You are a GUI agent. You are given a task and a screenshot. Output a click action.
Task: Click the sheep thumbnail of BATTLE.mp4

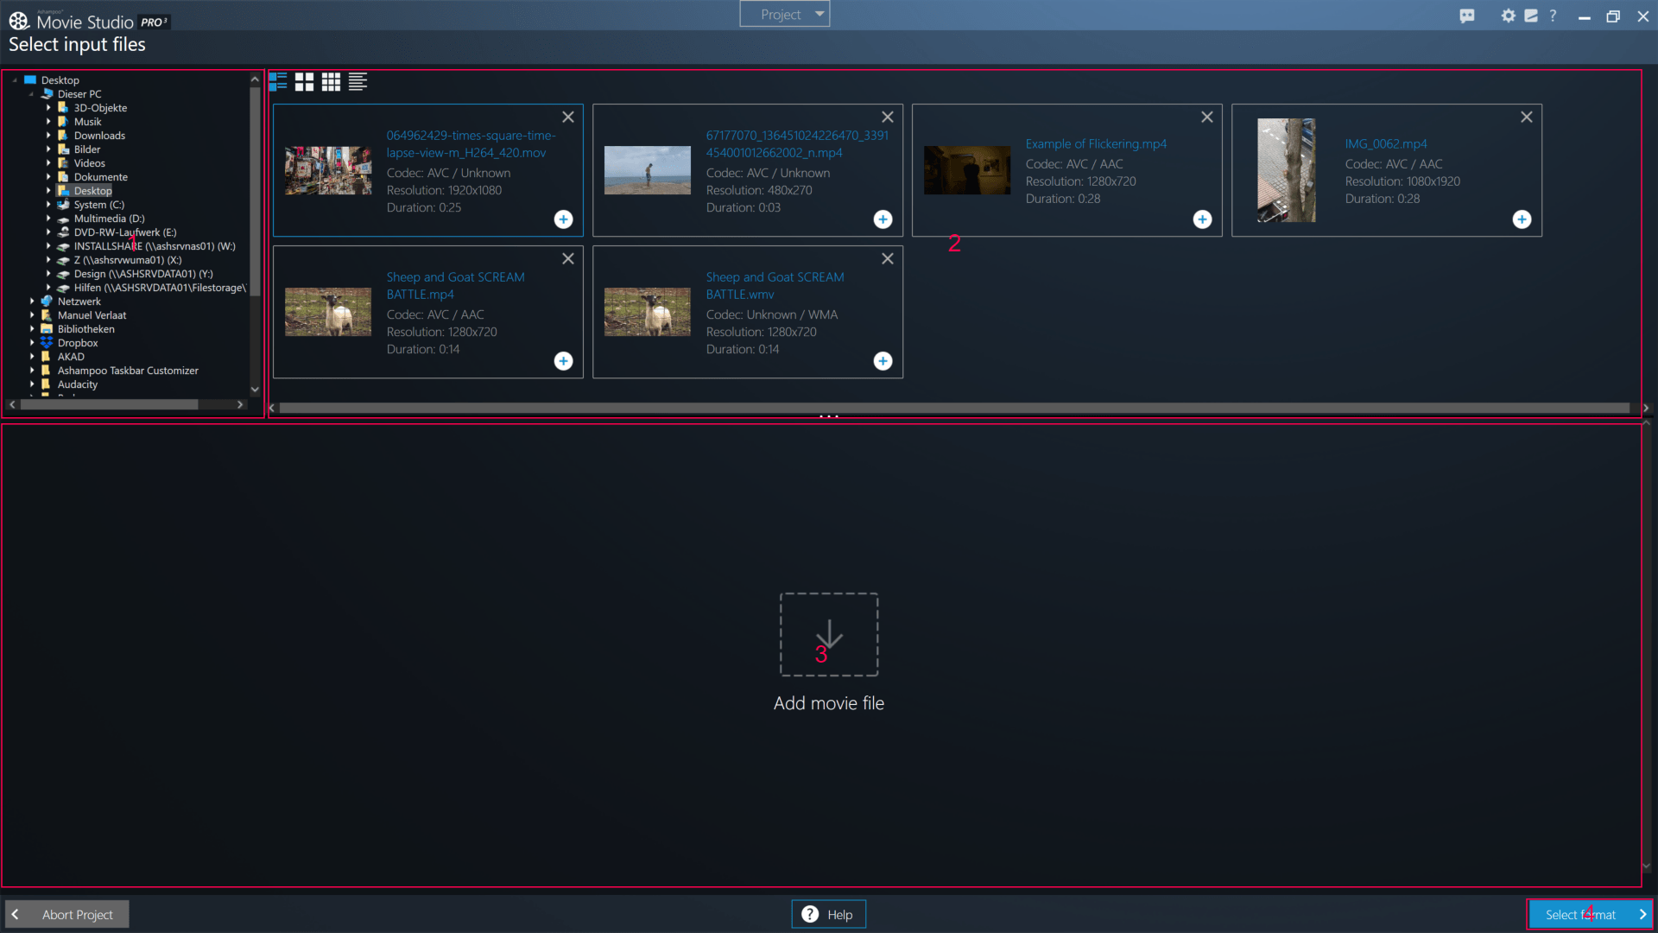[328, 312]
